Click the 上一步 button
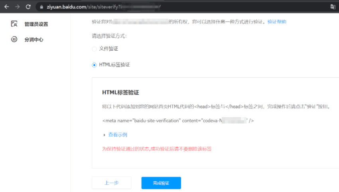Screen dimensions: 339x192 112,183
